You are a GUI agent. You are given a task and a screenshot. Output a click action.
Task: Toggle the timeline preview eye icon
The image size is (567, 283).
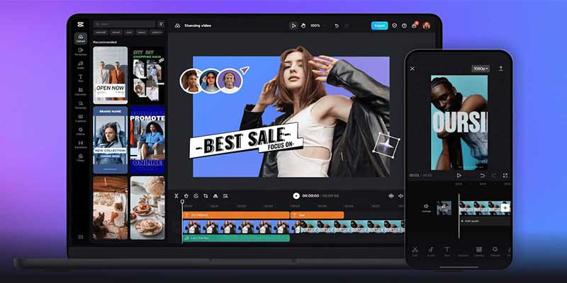tap(391, 195)
